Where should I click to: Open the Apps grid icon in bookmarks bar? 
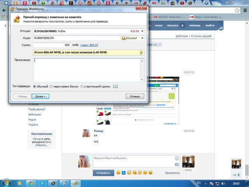(x=3, y=17)
